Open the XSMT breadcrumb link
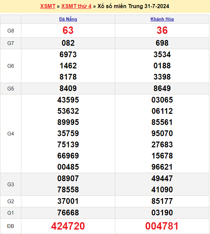The image size is (210, 234). (x=48, y=6)
